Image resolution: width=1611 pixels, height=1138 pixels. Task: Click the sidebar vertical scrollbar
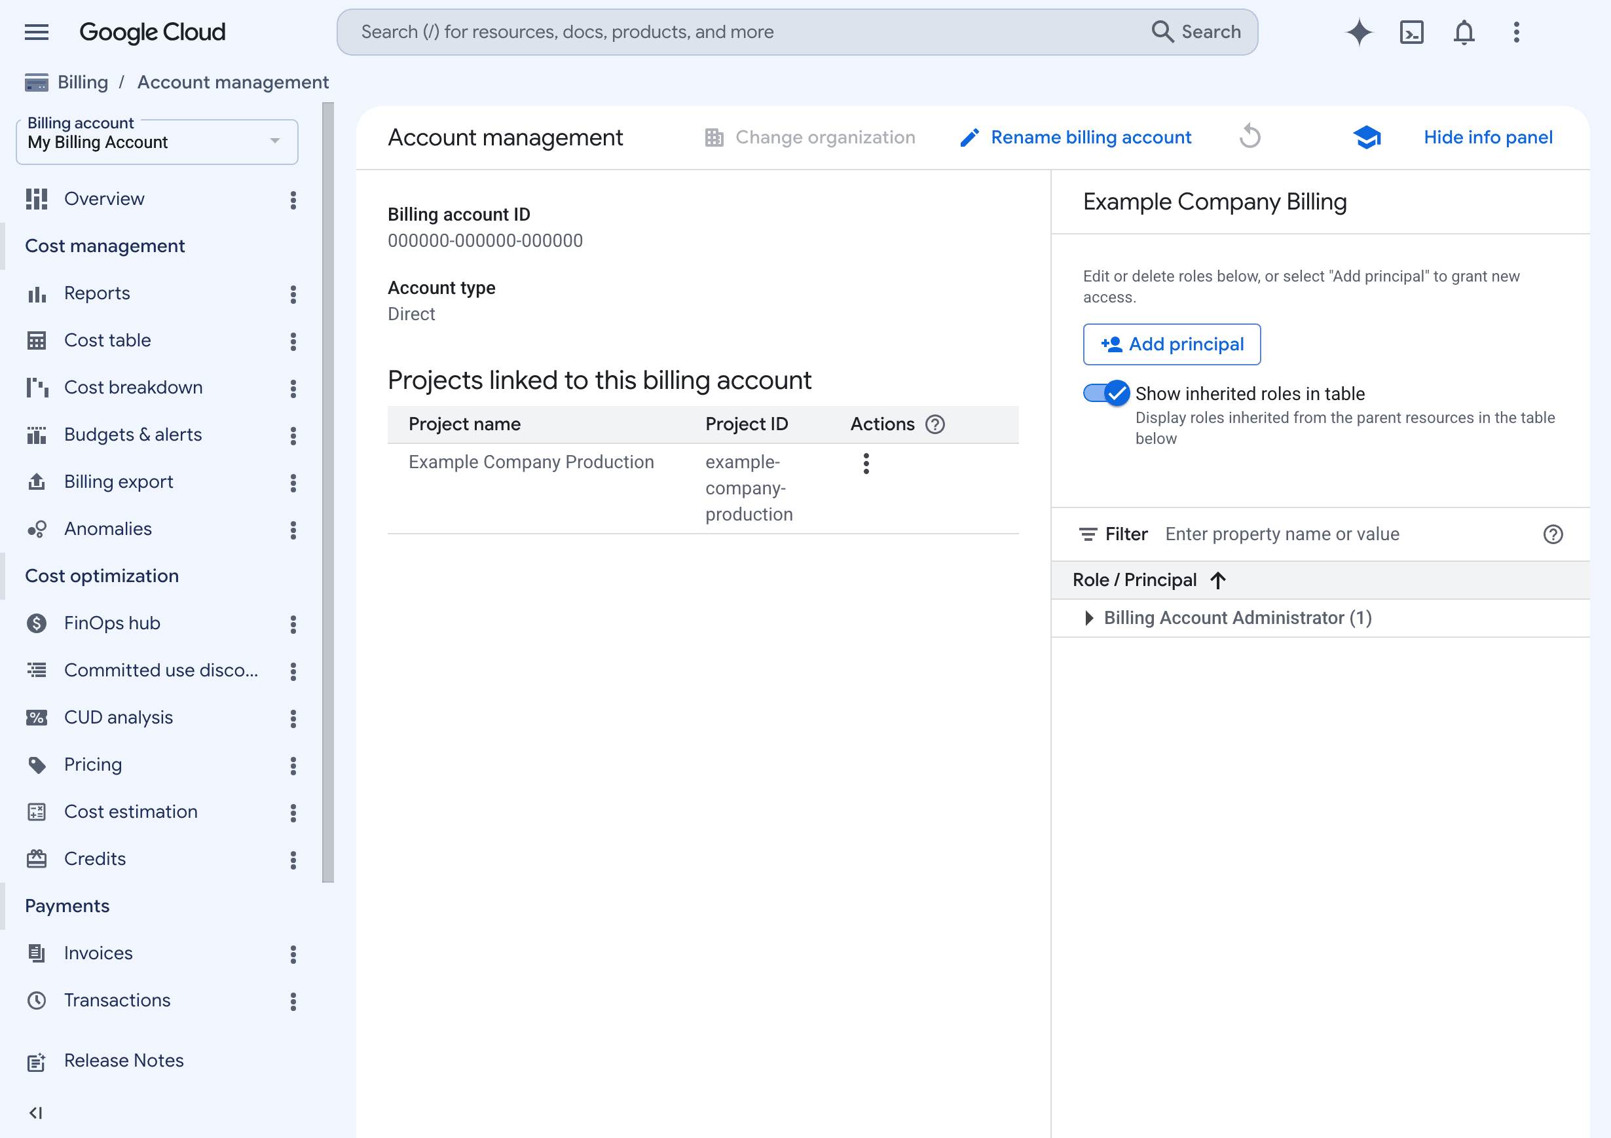(x=327, y=491)
